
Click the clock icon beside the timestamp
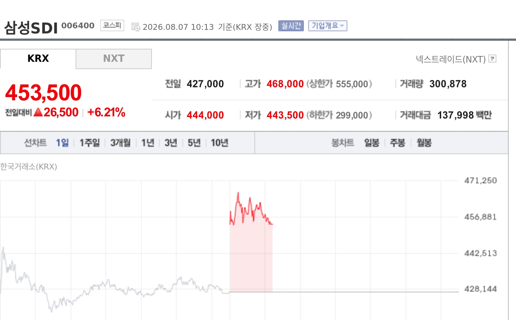click(x=136, y=27)
